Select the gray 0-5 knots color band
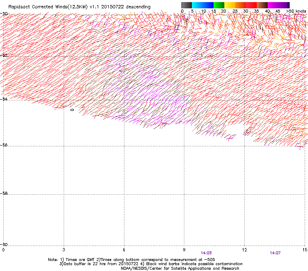The height and width of the screenshot is (271, 308). click(x=186, y=5)
